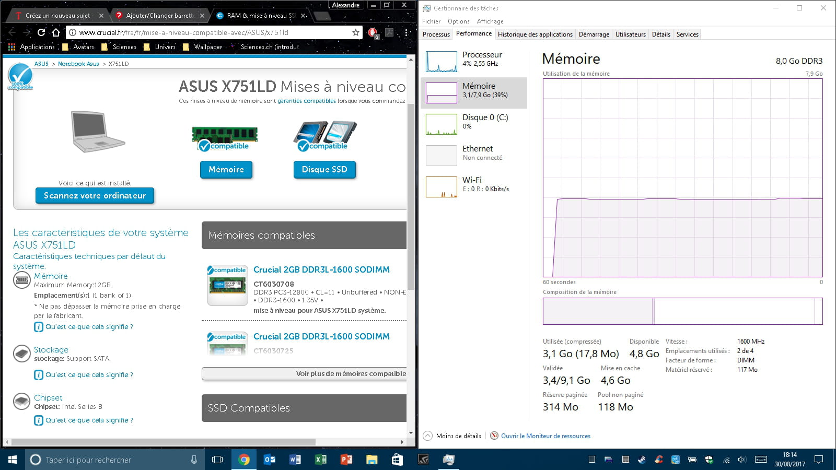Click the Disque SSD button
Screen dimensions: 836x470
coord(324,169)
